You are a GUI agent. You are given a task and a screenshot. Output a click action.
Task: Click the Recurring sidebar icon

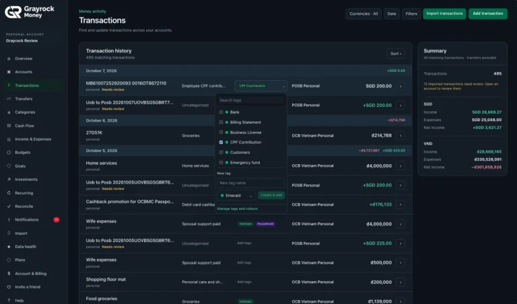tap(9, 193)
